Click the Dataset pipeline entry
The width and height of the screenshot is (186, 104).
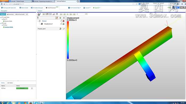44,21
